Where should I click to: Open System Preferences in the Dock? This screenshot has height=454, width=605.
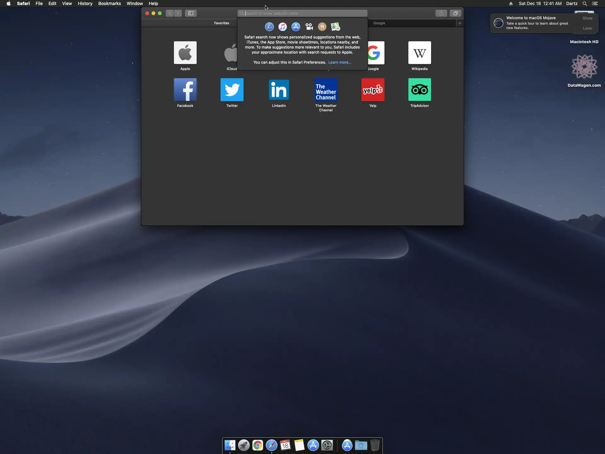click(327, 445)
